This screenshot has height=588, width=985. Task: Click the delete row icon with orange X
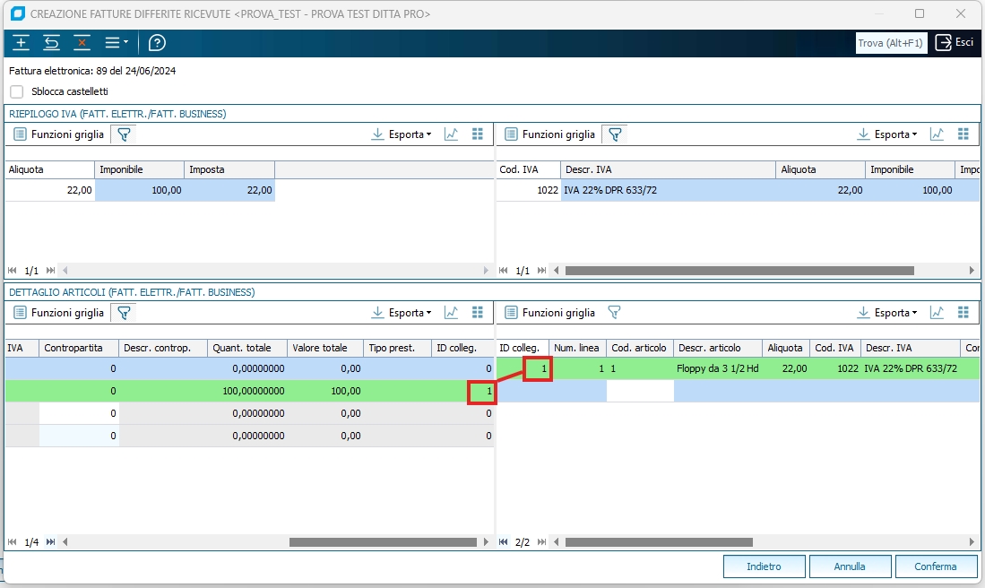click(82, 43)
